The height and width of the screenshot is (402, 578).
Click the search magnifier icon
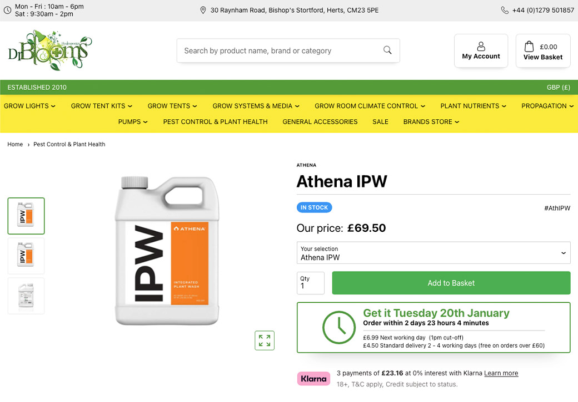pos(387,50)
